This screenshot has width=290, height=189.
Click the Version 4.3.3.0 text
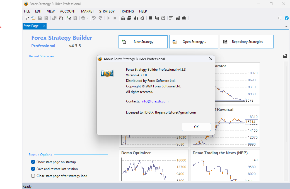[x=136, y=75]
